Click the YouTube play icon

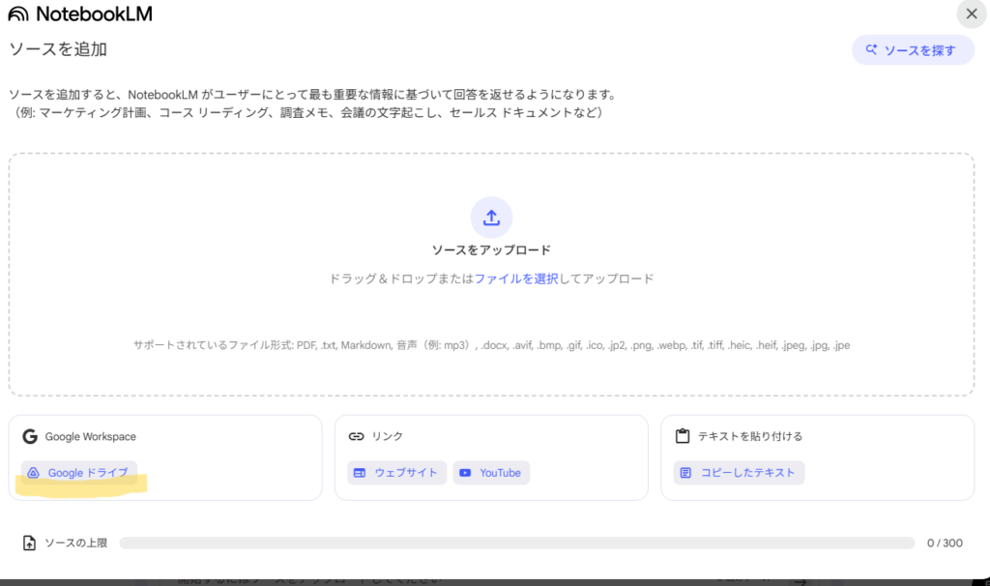[x=466, y=473]
